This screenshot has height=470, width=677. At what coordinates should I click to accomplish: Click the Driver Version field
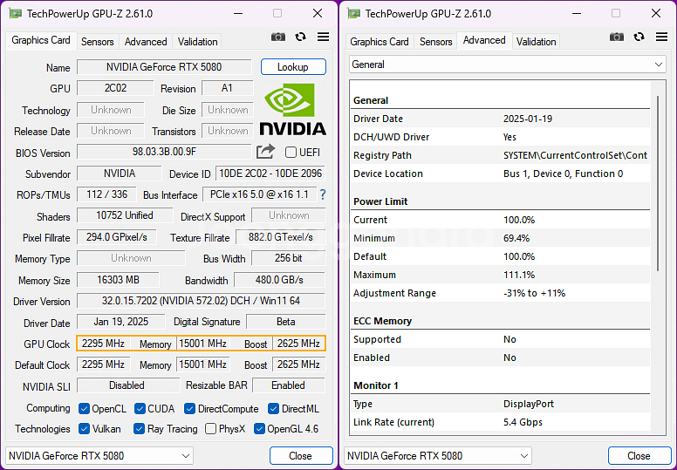tap(201, 301)
